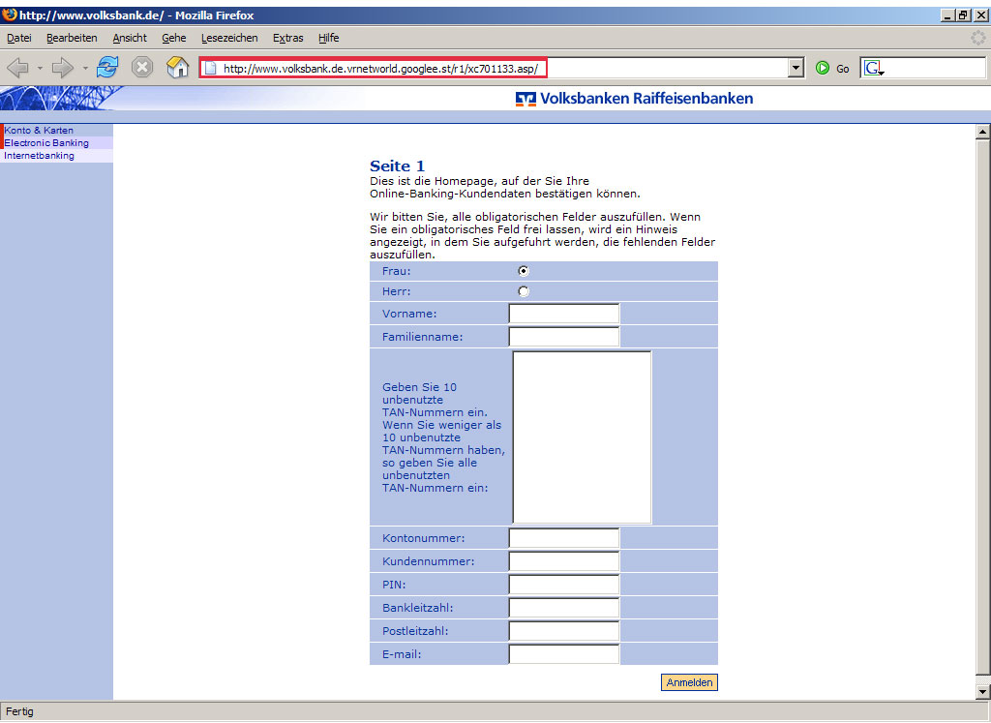Open the Konto & Karten link
991x723 pixels.
[x=39, y=131]
